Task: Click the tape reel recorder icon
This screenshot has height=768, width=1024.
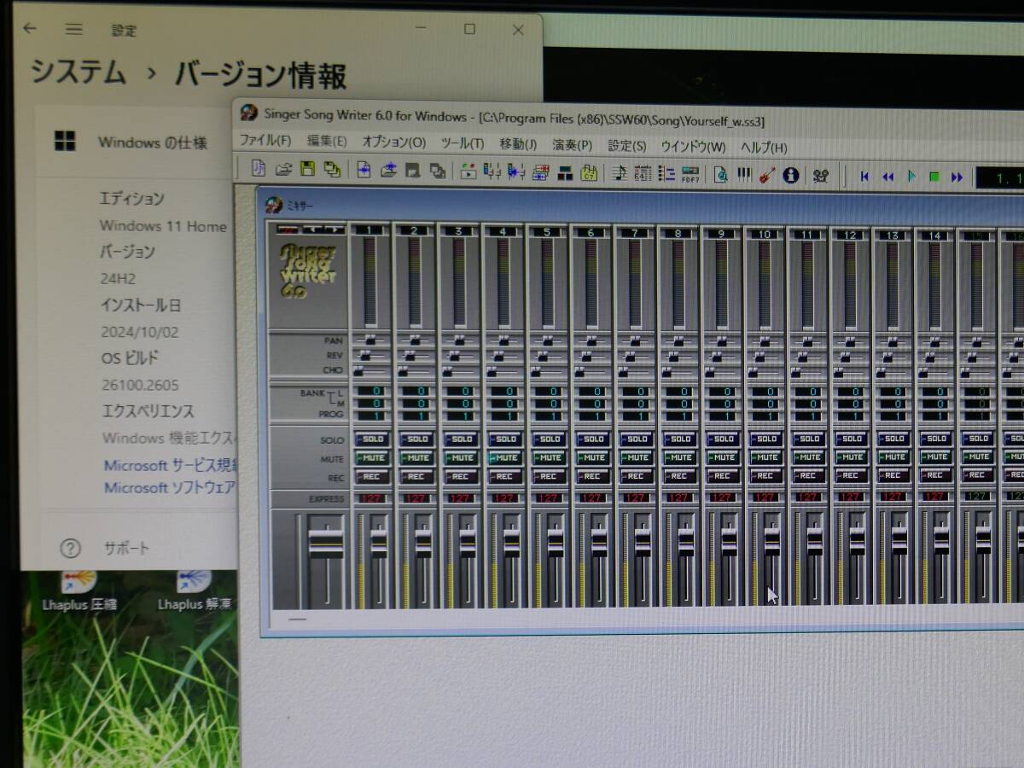Action: [821, 176]
